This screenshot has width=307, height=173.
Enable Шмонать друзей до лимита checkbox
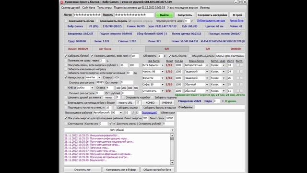(x=66, y=97)
